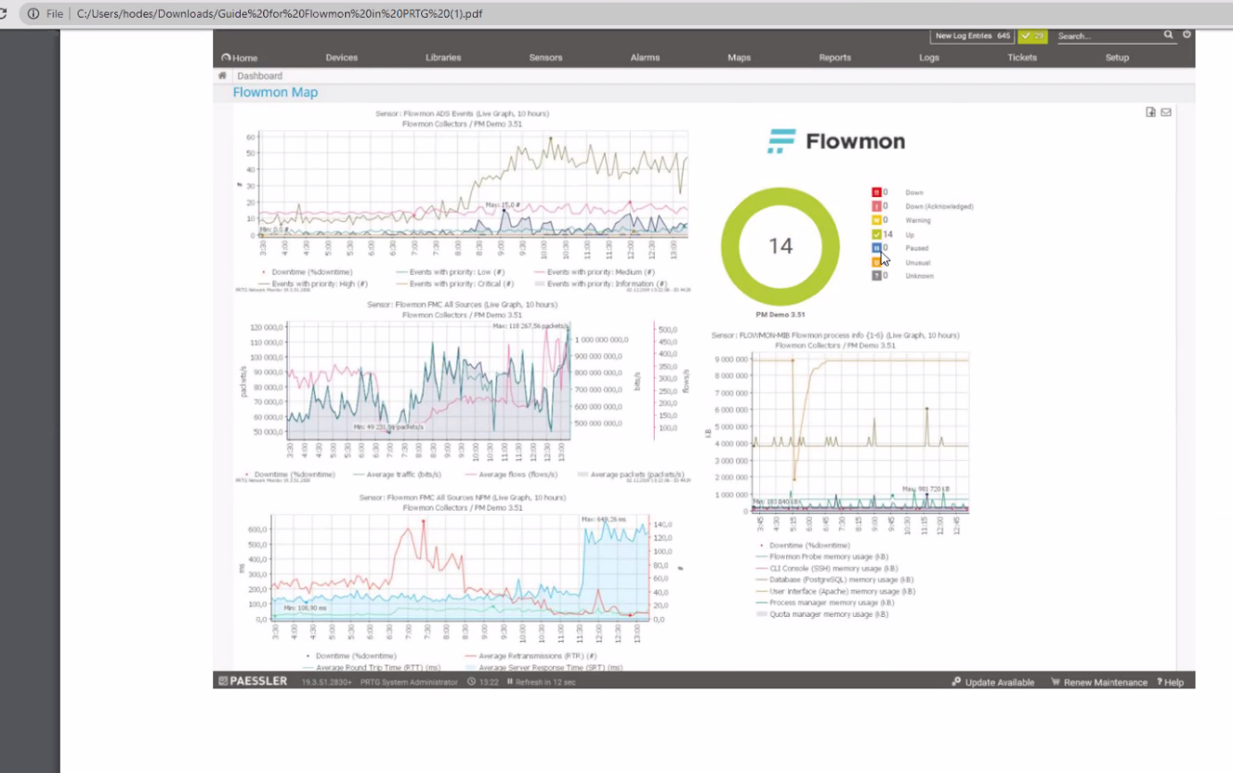
Task: Open the email report icon near the PDF icon
Action: pyautogui.click(x=1165, y=111)
